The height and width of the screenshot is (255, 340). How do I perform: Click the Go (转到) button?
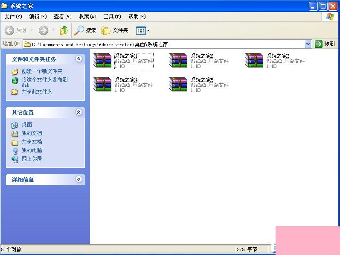[325, 44]
